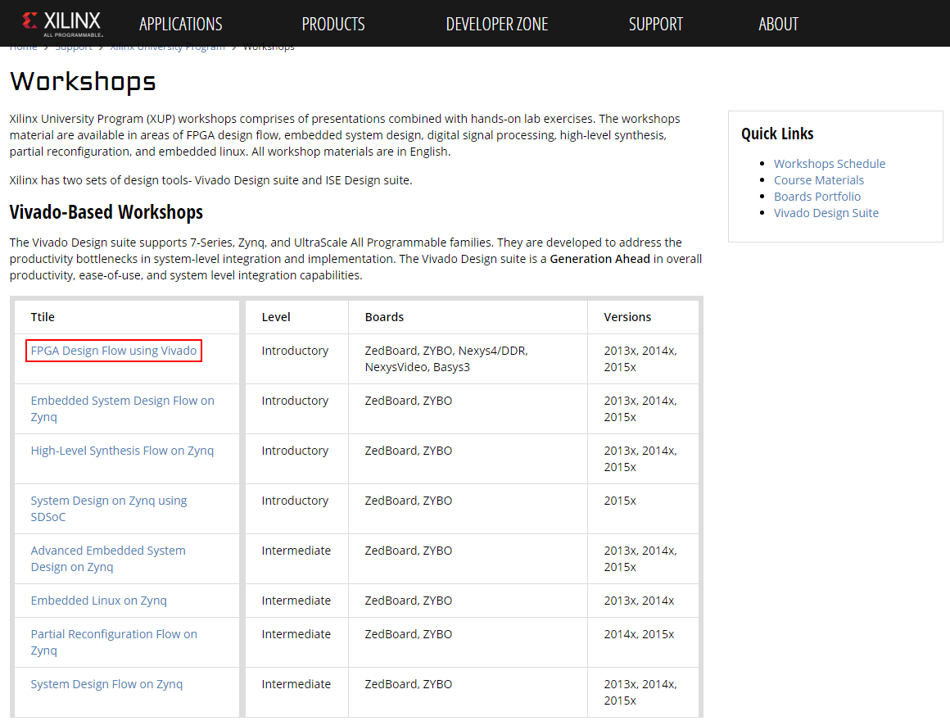Viewport: 950px width, 721px height.
Task: Open the Vivado Design Suite quick link
Action: (826, 213)
